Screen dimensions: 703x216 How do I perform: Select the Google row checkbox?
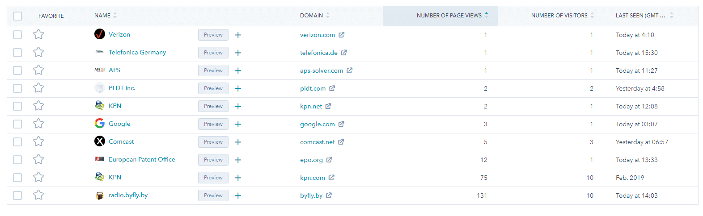coord(17,124)
